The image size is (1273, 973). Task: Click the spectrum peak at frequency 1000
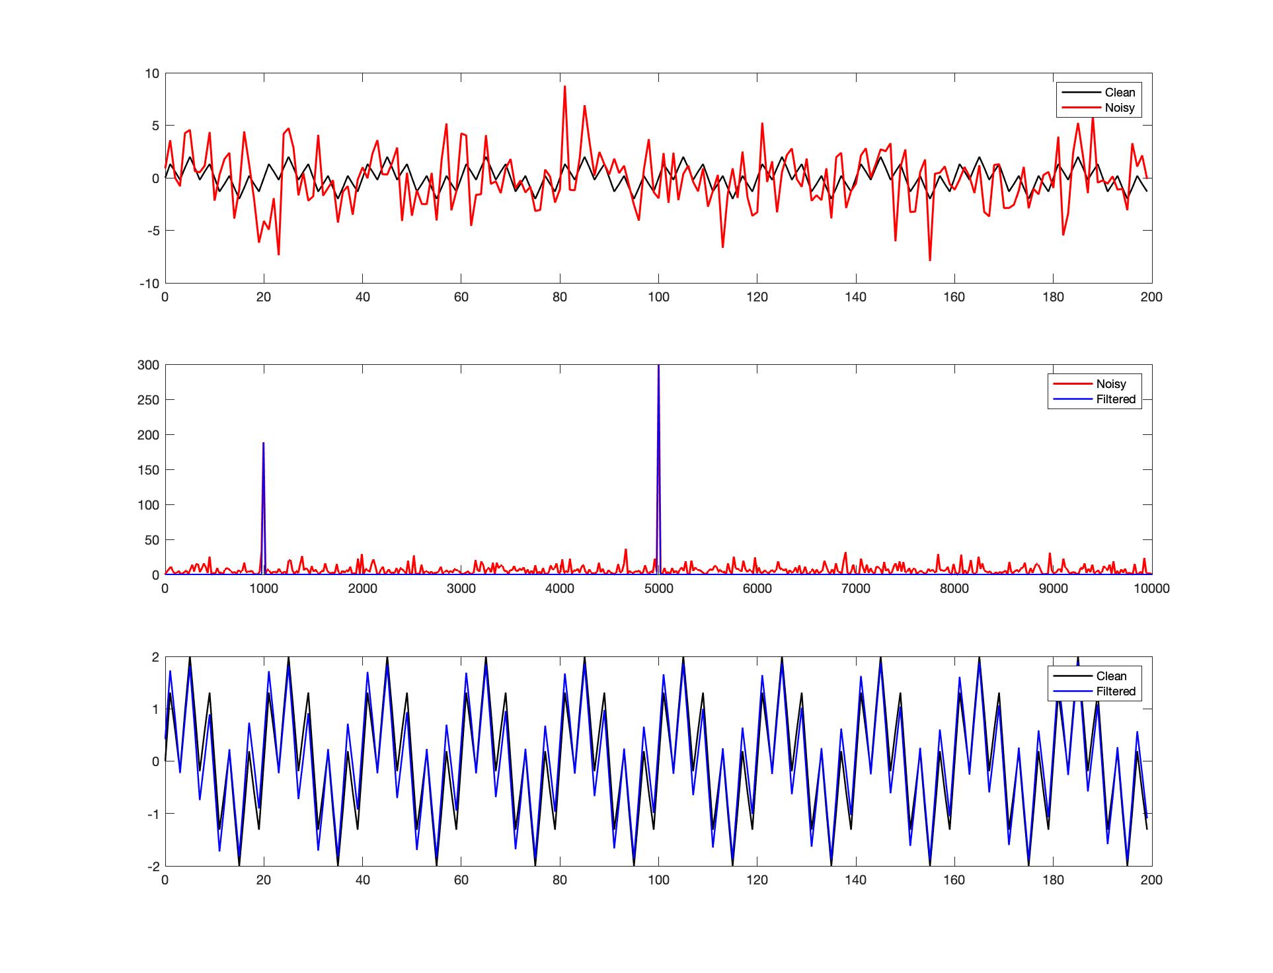[x=264, y=444]
